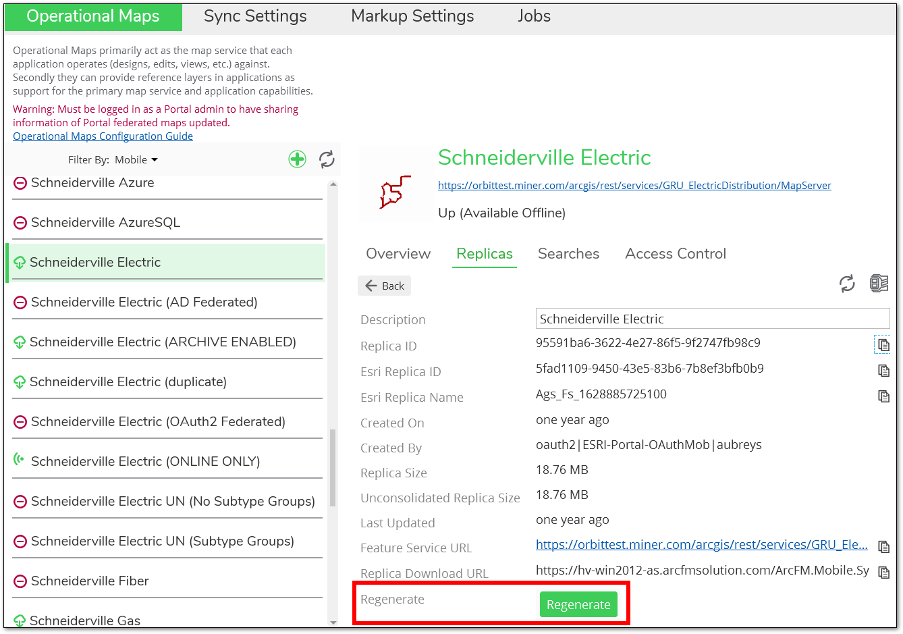Click Created By value oauth2|ESRI-Portal-OAuthMob|aubreys
Image resolution: width=903 pixels, height=634 pixels.
[x=649, y=445]
